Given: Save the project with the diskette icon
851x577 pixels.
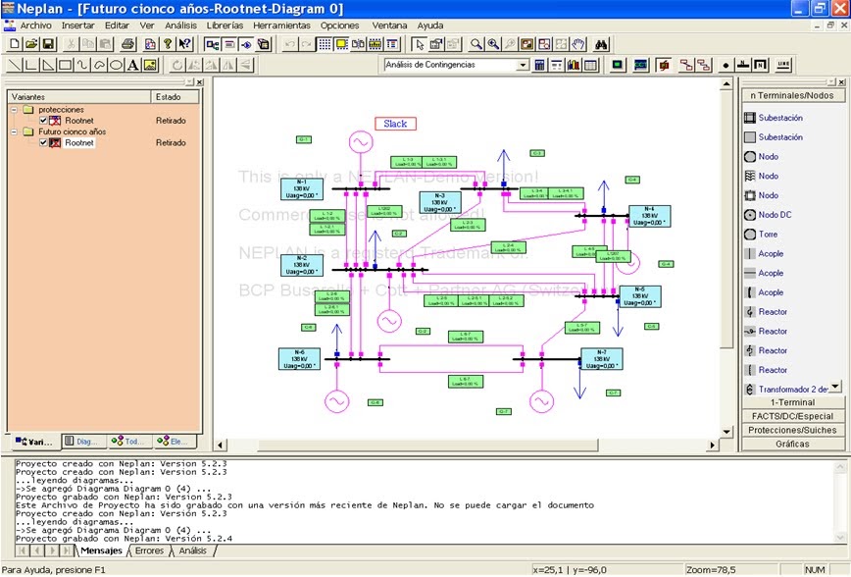Looking at the screenshot, I should tap(47, 44).
